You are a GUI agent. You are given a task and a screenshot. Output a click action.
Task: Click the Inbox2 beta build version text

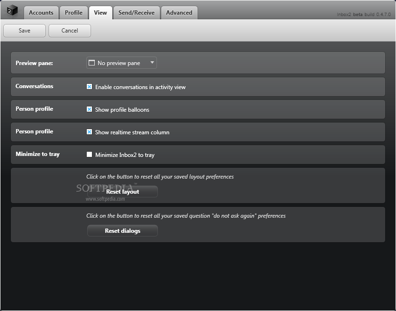click(363, 15)
